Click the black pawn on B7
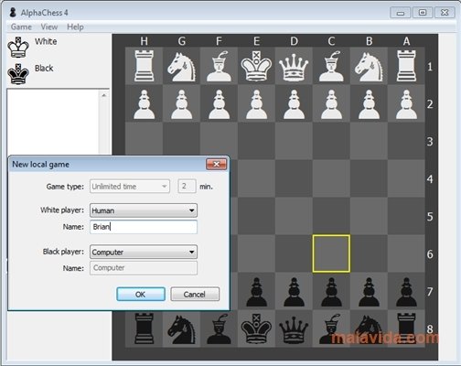Screen dimensions: 461x366 (369, 292)
